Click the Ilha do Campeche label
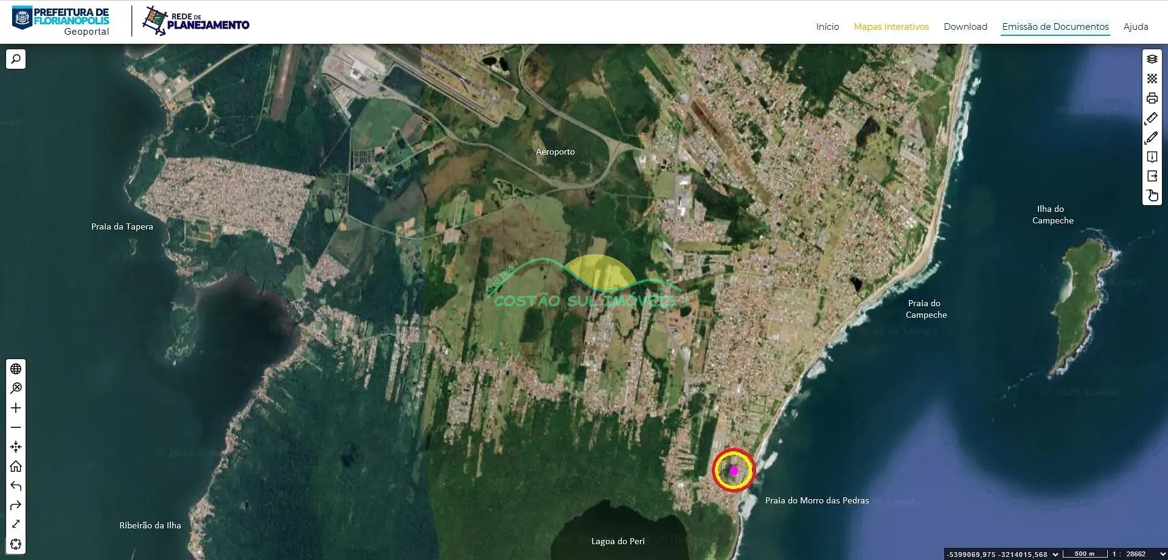Viewport: 1168px width, 560px height. (1052, 215)
